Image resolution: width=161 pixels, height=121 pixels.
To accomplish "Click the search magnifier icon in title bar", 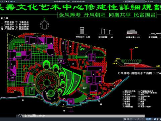I will (x=146, y=1).
